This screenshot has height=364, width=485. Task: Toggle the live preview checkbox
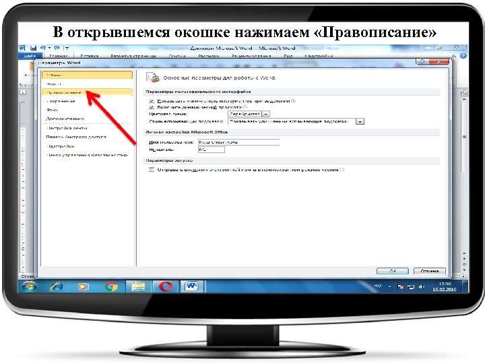(152, 107)
